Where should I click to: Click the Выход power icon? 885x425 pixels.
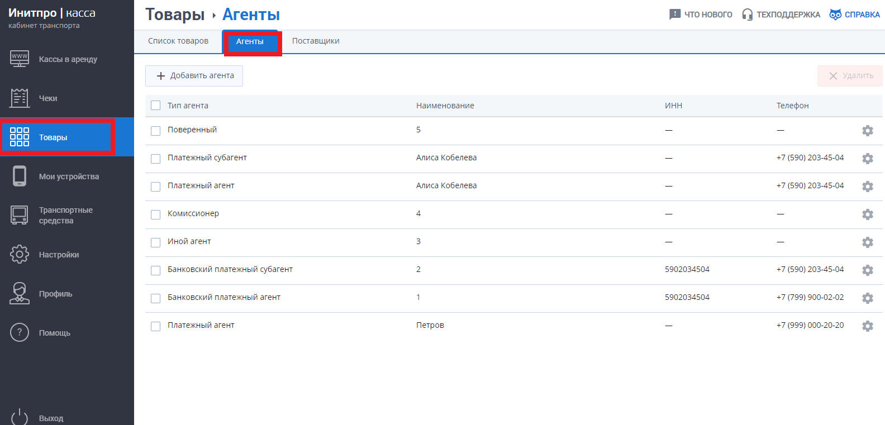[x=20, y=417]
